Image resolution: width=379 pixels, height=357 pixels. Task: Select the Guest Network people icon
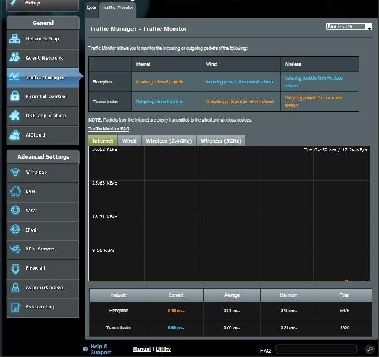[x=15, y=57]
